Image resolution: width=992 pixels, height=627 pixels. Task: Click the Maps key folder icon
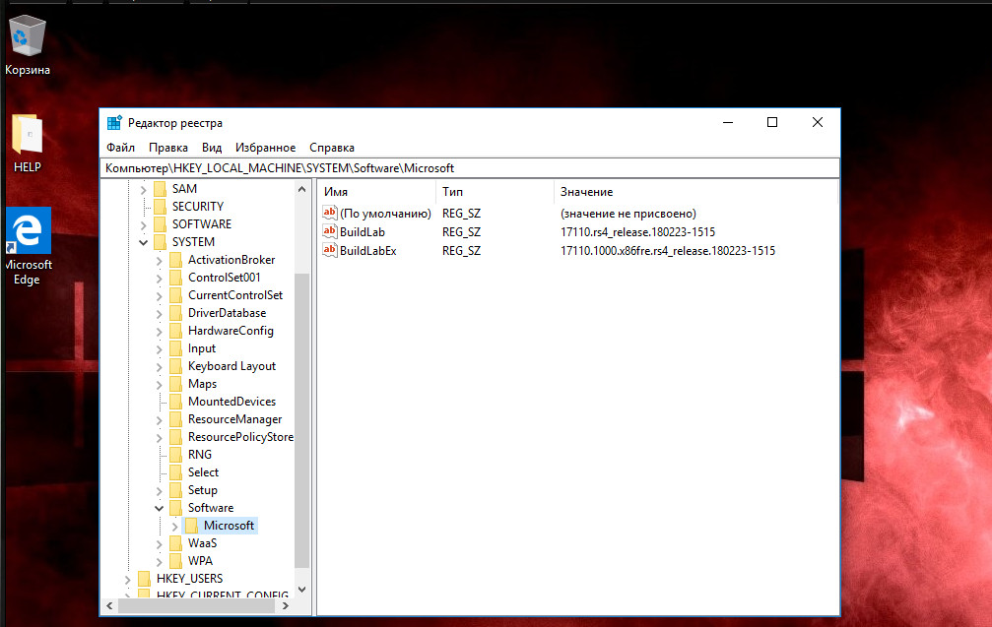(x=176, y=384)
